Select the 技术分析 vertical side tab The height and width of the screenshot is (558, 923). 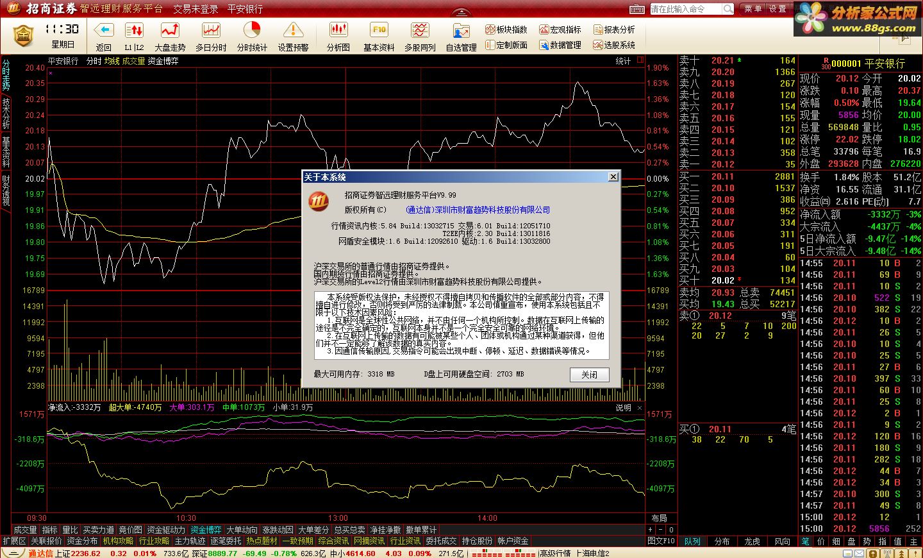pos(6,114)
